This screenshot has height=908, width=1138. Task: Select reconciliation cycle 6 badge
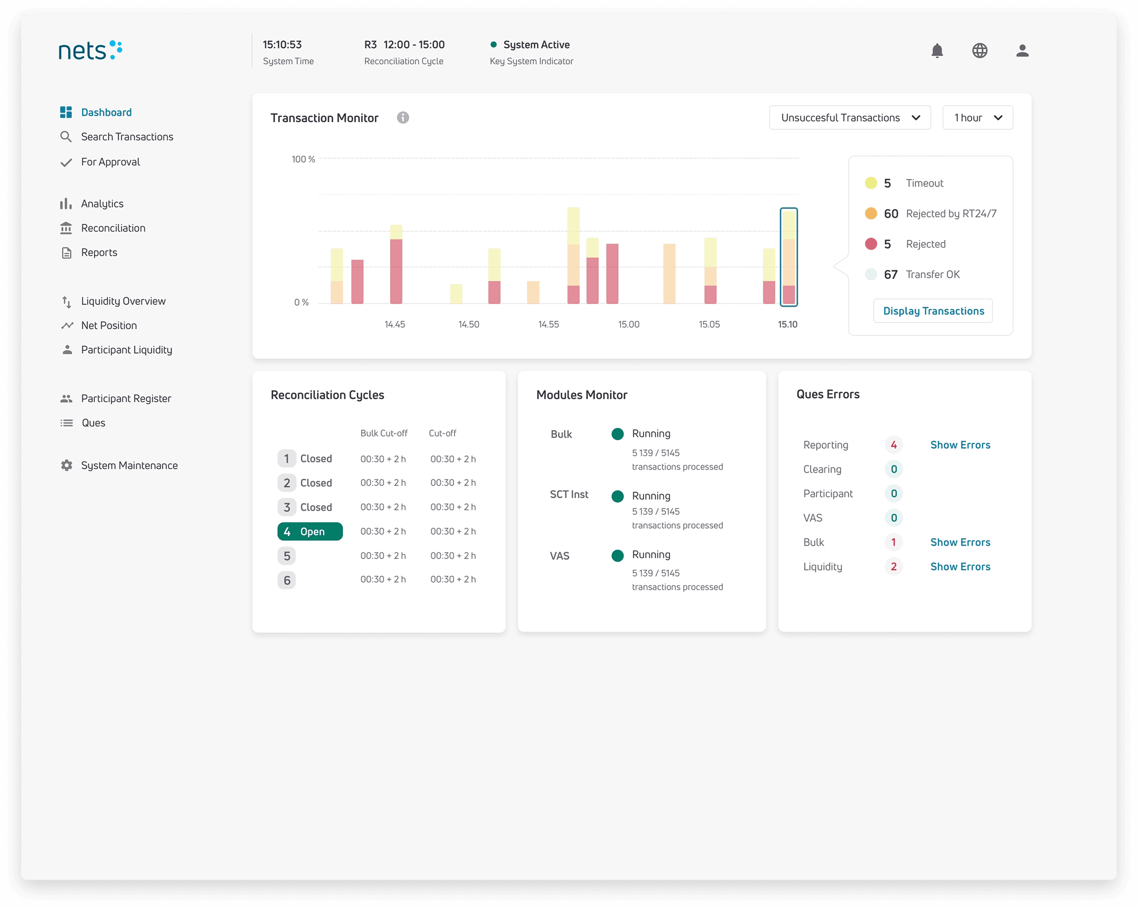(x=287, y=580)
